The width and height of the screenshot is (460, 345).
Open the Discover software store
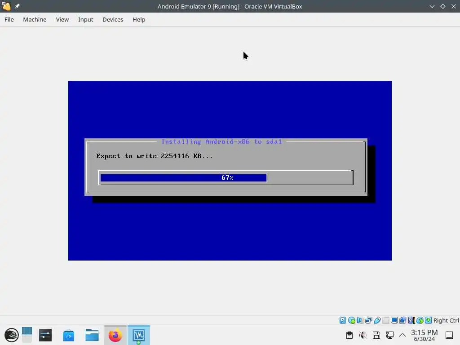[69, 335]
